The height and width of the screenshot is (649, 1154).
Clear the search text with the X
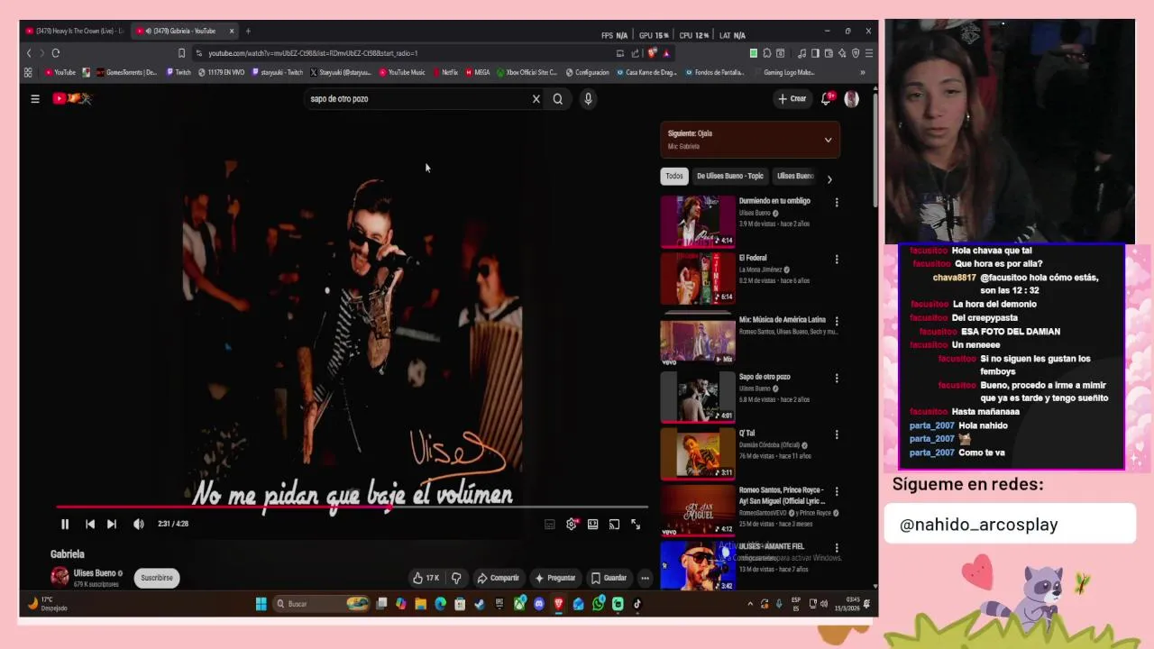536,99
